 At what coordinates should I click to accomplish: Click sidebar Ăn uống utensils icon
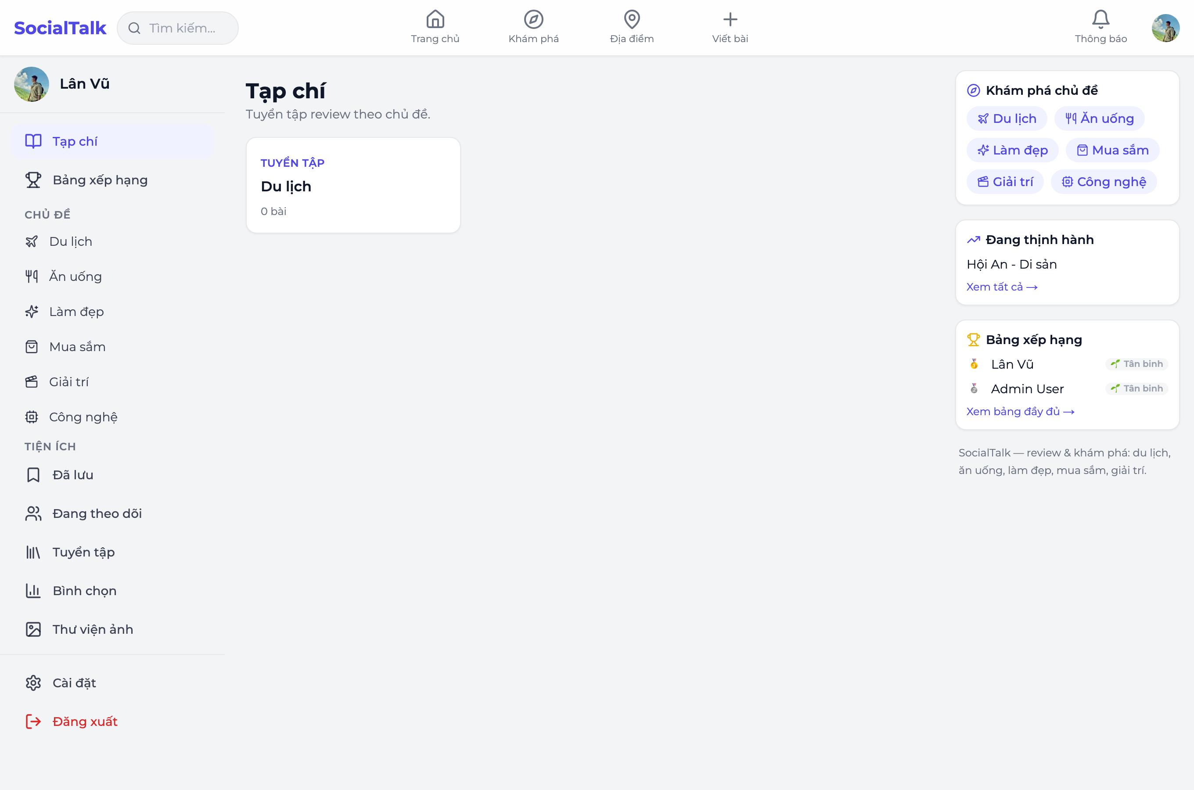(x=32, y=276)
